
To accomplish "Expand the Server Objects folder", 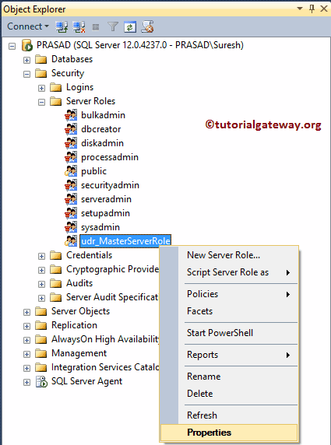I will click(26, 312).
